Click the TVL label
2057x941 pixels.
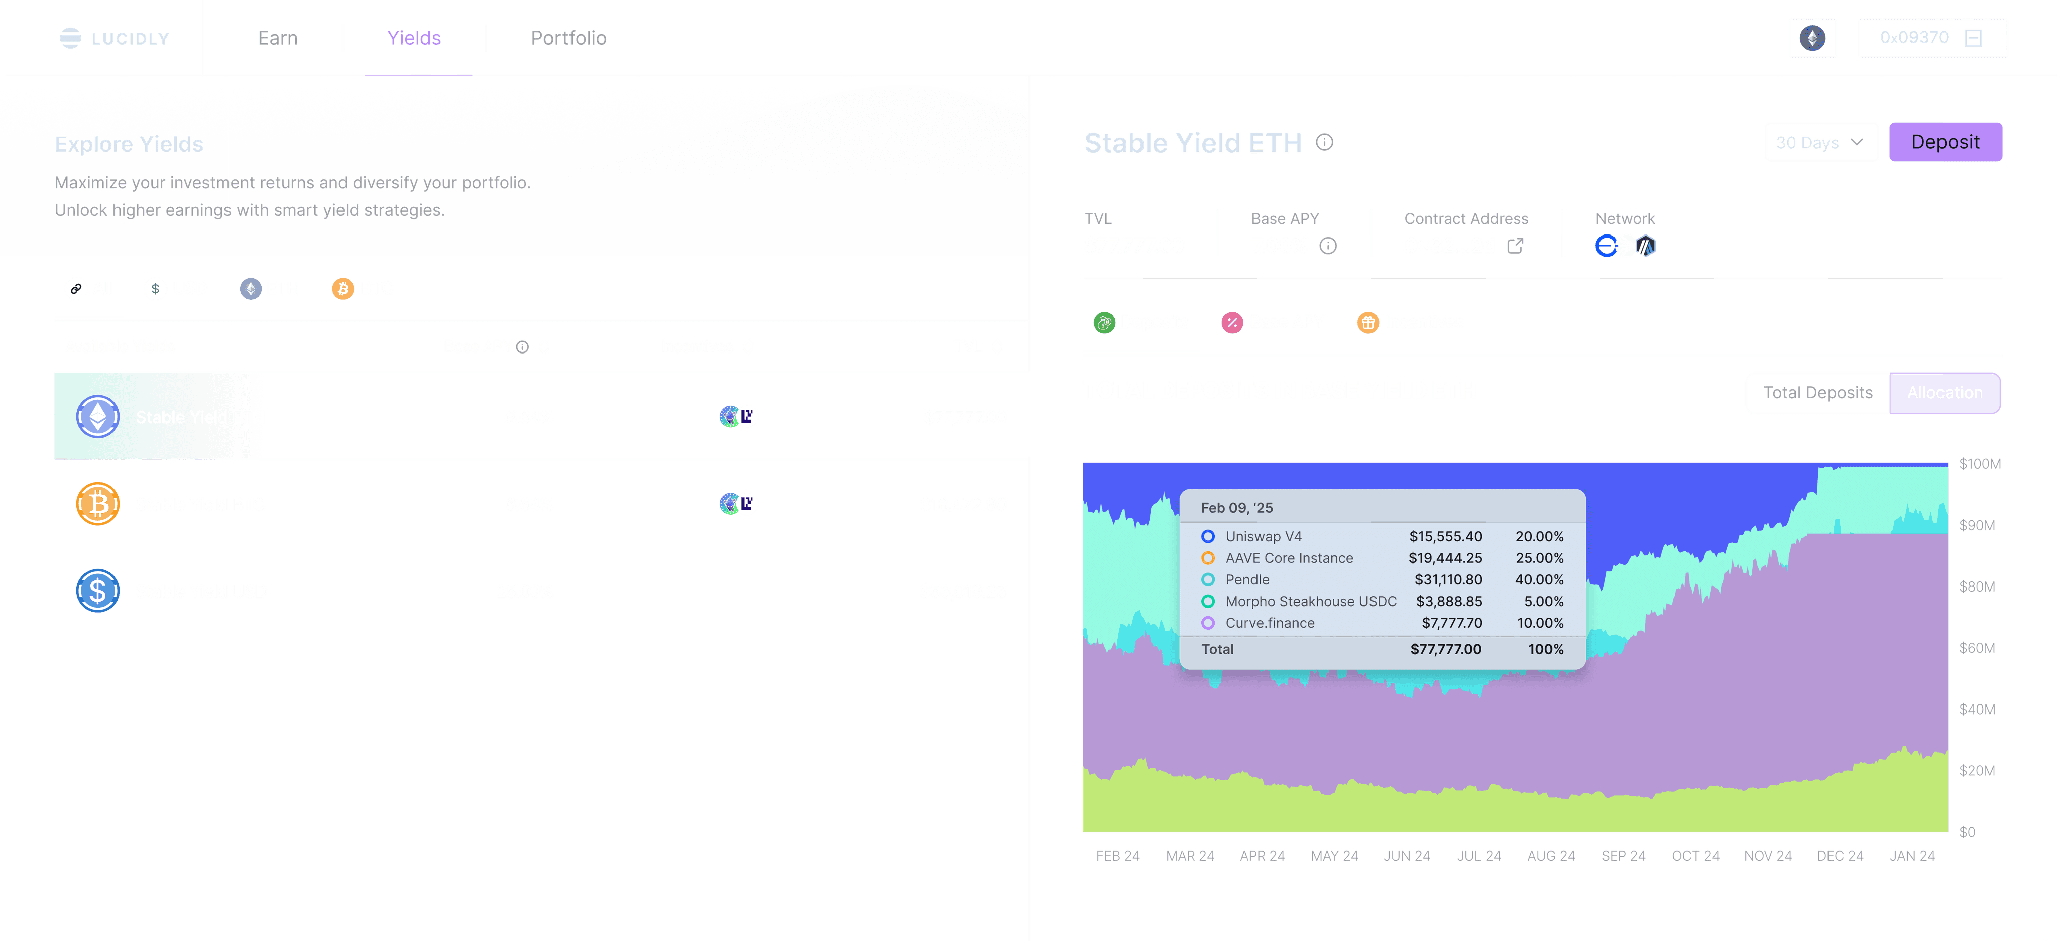pos(1097,219)
